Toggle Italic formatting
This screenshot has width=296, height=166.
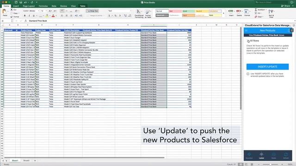point(29,16)
